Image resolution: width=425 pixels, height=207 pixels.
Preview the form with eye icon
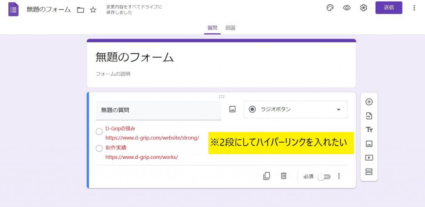tap(347, 8)
